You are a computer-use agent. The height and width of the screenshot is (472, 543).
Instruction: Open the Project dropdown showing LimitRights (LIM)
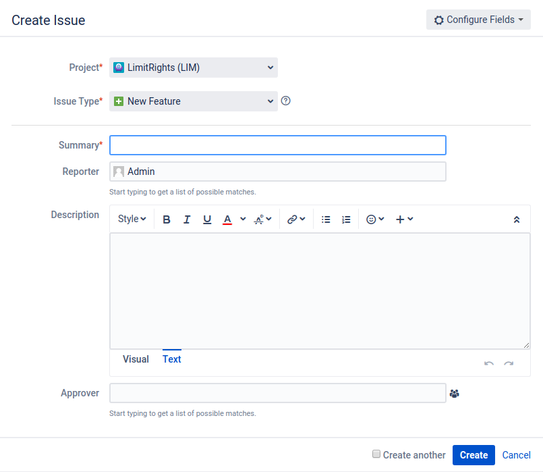click(193, 68)
